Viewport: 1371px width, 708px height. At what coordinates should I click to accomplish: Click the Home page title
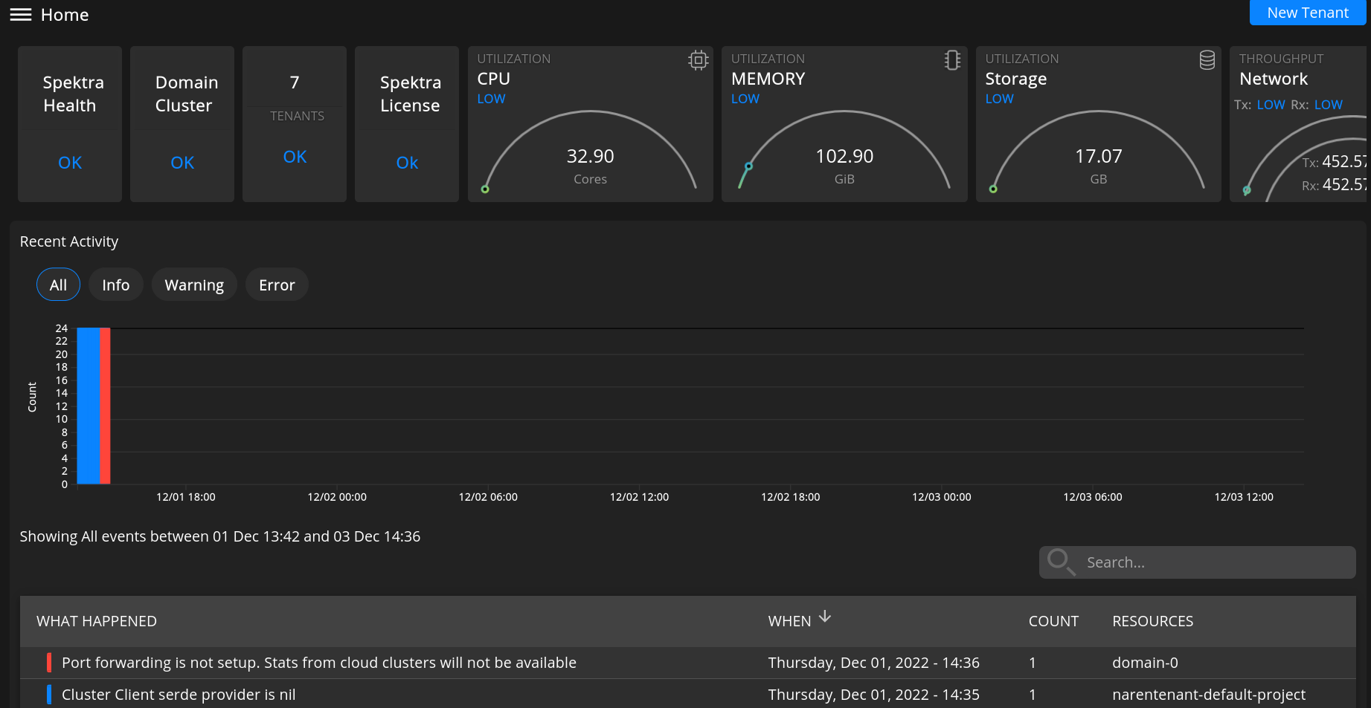point(65,15)
